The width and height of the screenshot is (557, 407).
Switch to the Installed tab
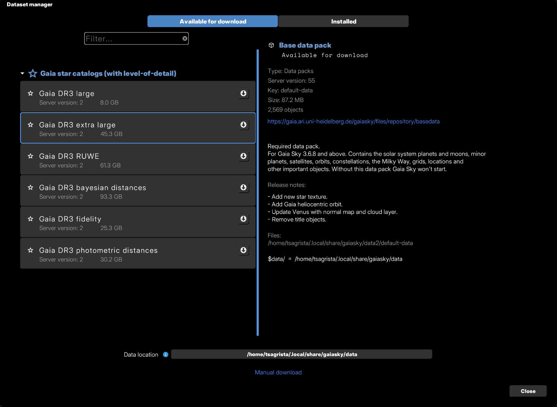(x=343, y=22)
